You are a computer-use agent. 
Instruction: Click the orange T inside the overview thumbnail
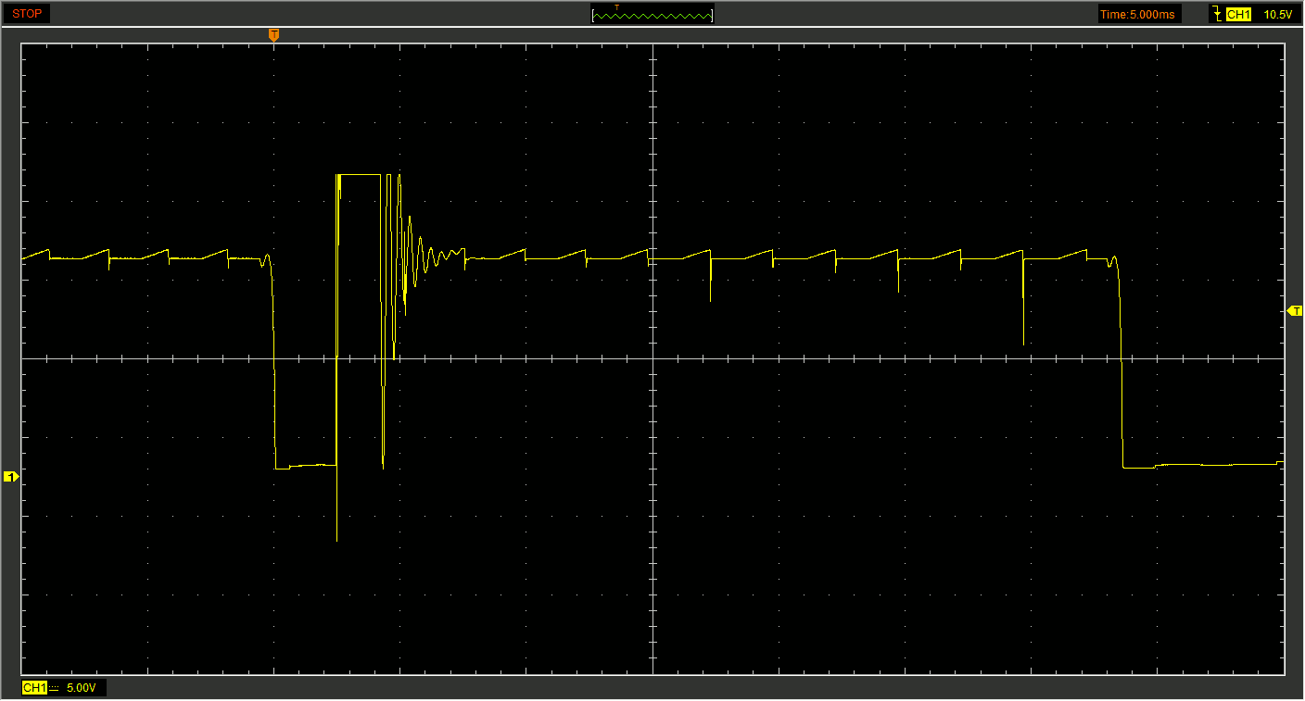(617, 7)
